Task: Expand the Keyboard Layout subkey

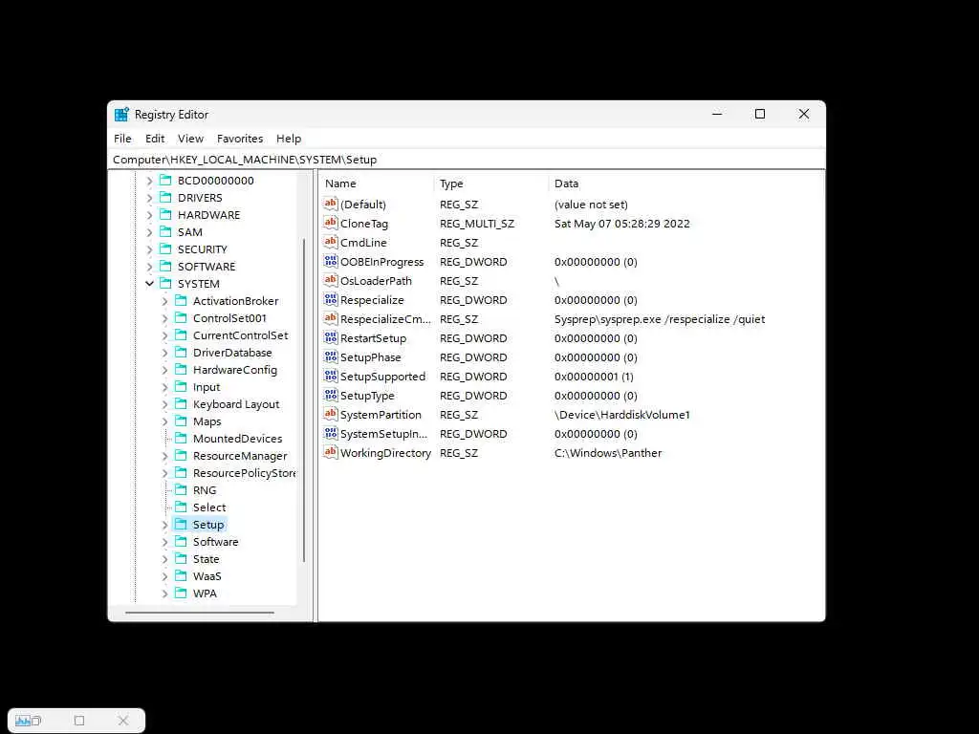Action: [x=164, y=404]
